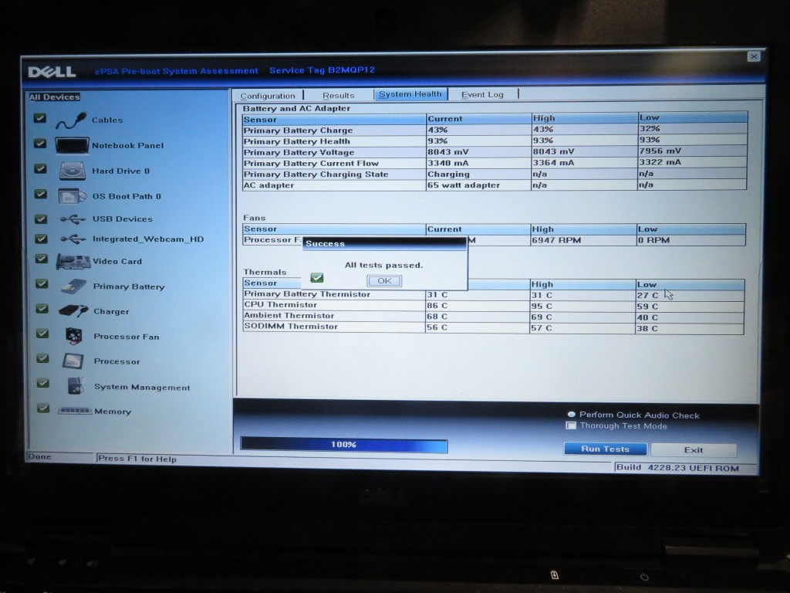Uncheck the System Management checkbox
790x593 pixels.
(43, 383)
